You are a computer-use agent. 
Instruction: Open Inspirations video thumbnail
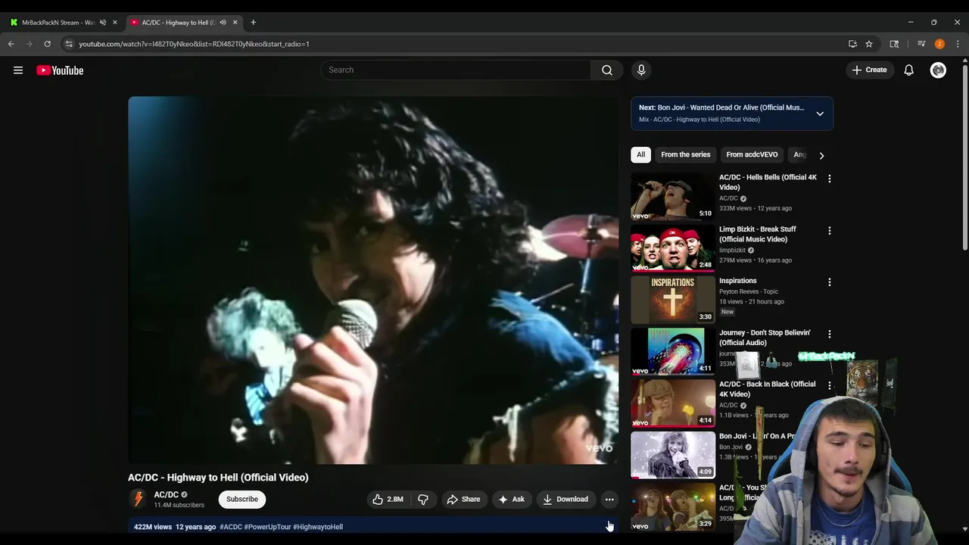tap(673, 300)
